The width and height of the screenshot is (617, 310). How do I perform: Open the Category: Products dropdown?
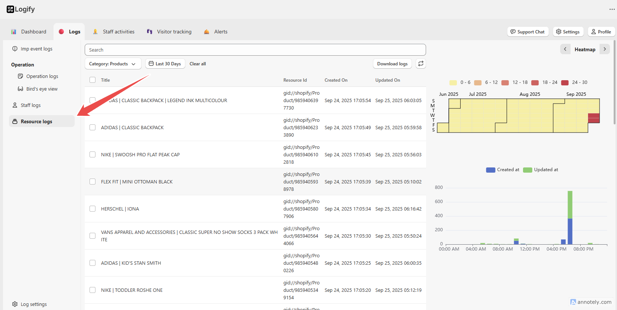[x=113, y=63]
